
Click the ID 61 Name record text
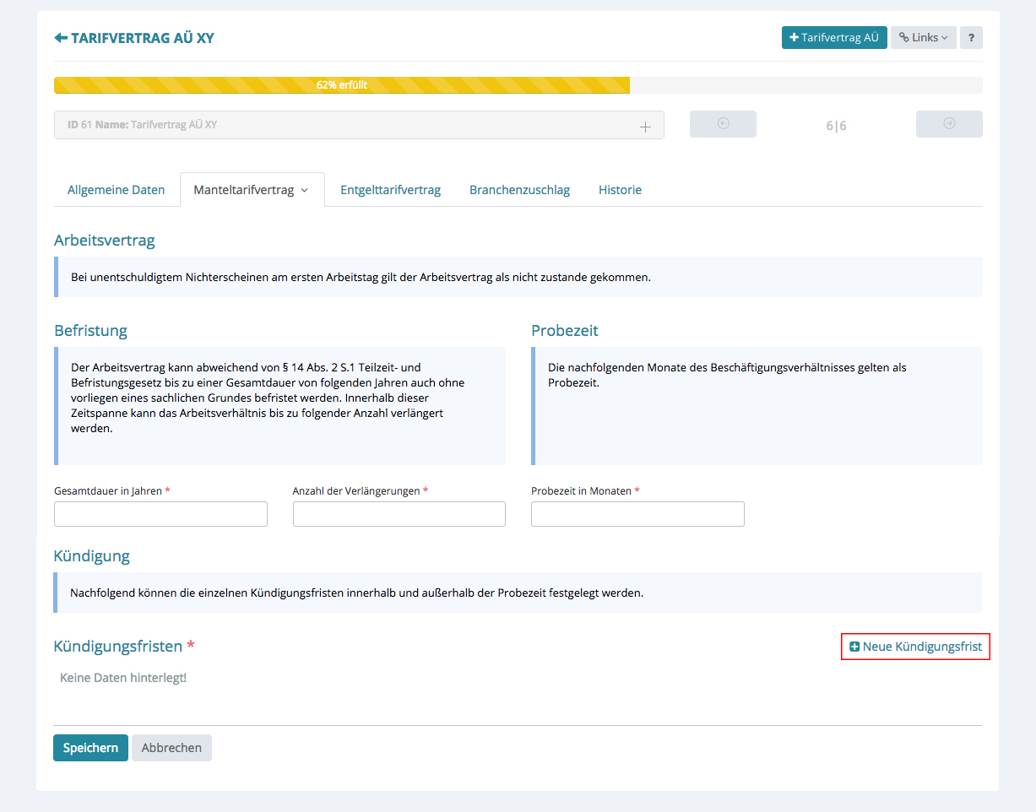pos(142,125)
